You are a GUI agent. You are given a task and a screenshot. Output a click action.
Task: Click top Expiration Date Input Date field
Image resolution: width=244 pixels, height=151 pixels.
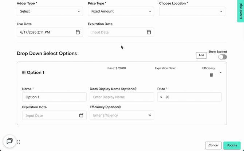121,32
